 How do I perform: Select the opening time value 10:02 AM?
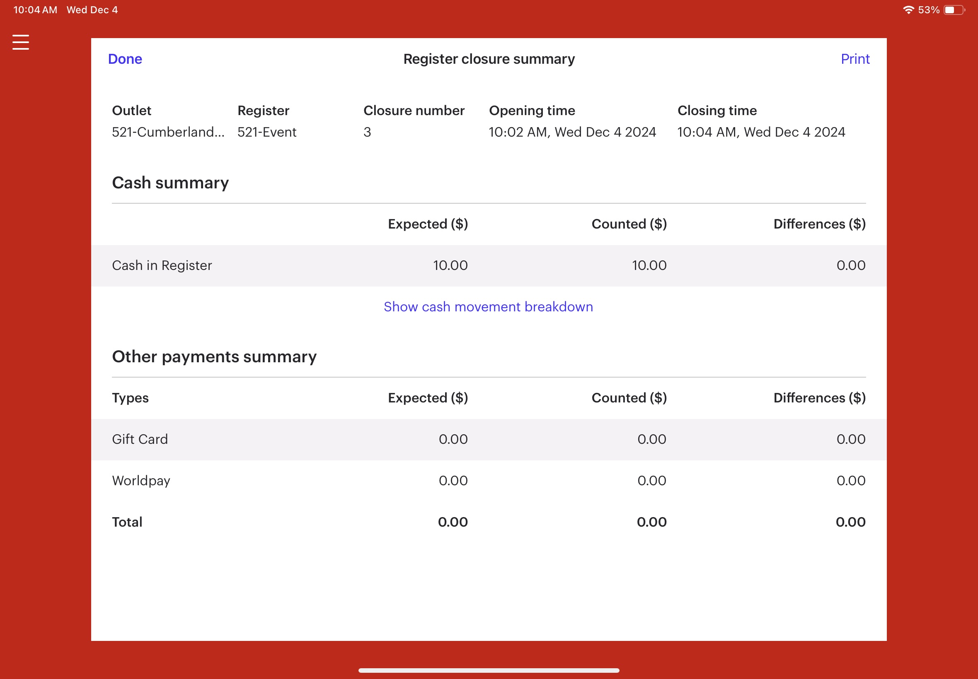[x=572, y=132]
